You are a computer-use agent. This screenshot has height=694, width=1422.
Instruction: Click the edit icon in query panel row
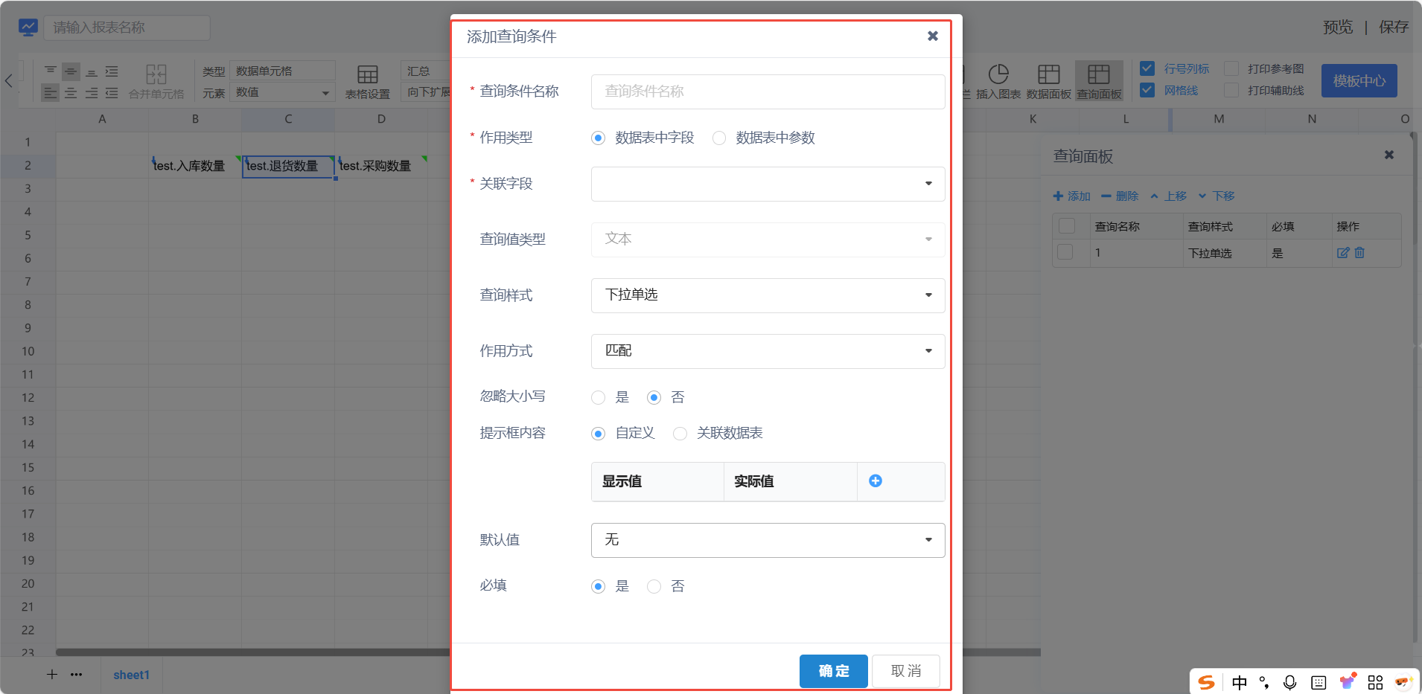coord(1343,253)
